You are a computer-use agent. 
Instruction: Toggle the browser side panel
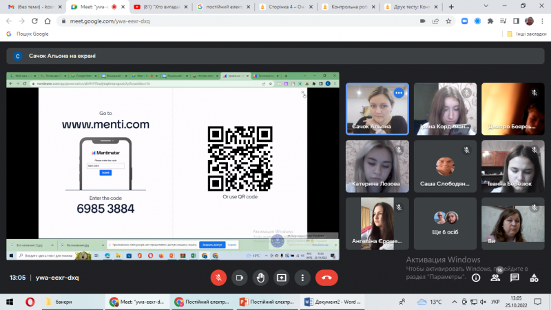pos(516,21)
